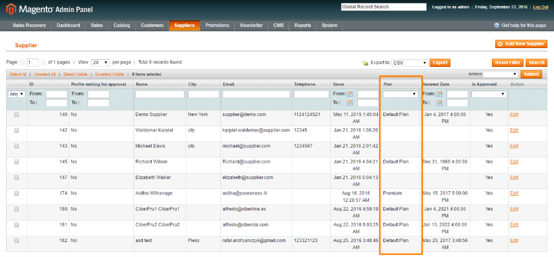Screen dimensions: 554x257
Task: Open Since From date calendar icon
Action: pyautogui.click(x=350, y=94)
